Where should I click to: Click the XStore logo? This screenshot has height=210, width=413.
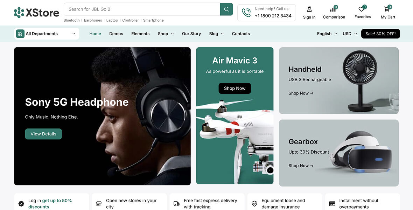coord(37,12)
